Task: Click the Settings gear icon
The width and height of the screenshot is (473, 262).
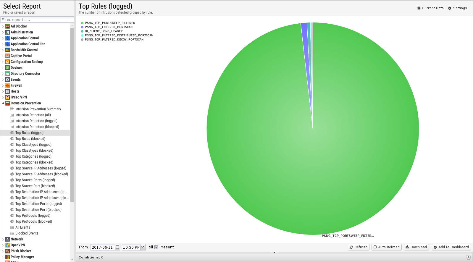Action: click(x=450, y=8)
